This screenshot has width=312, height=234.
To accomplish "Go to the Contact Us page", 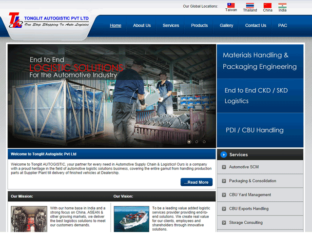I will click(255, 25).
